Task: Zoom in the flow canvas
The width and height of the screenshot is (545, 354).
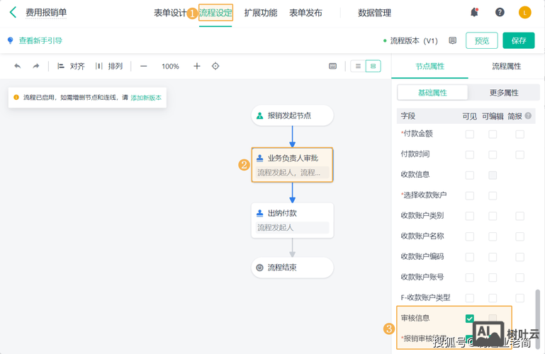Action: [197, 66]
